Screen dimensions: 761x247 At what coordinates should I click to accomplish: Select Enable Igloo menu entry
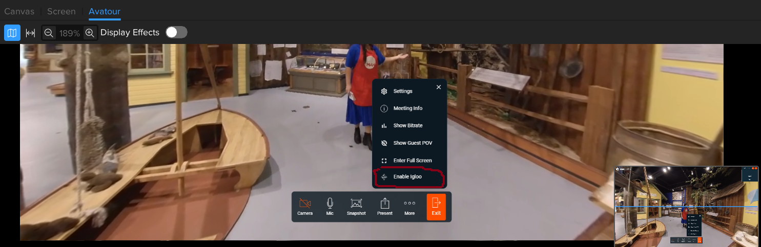pyautogui.click(x=407, y=177)
